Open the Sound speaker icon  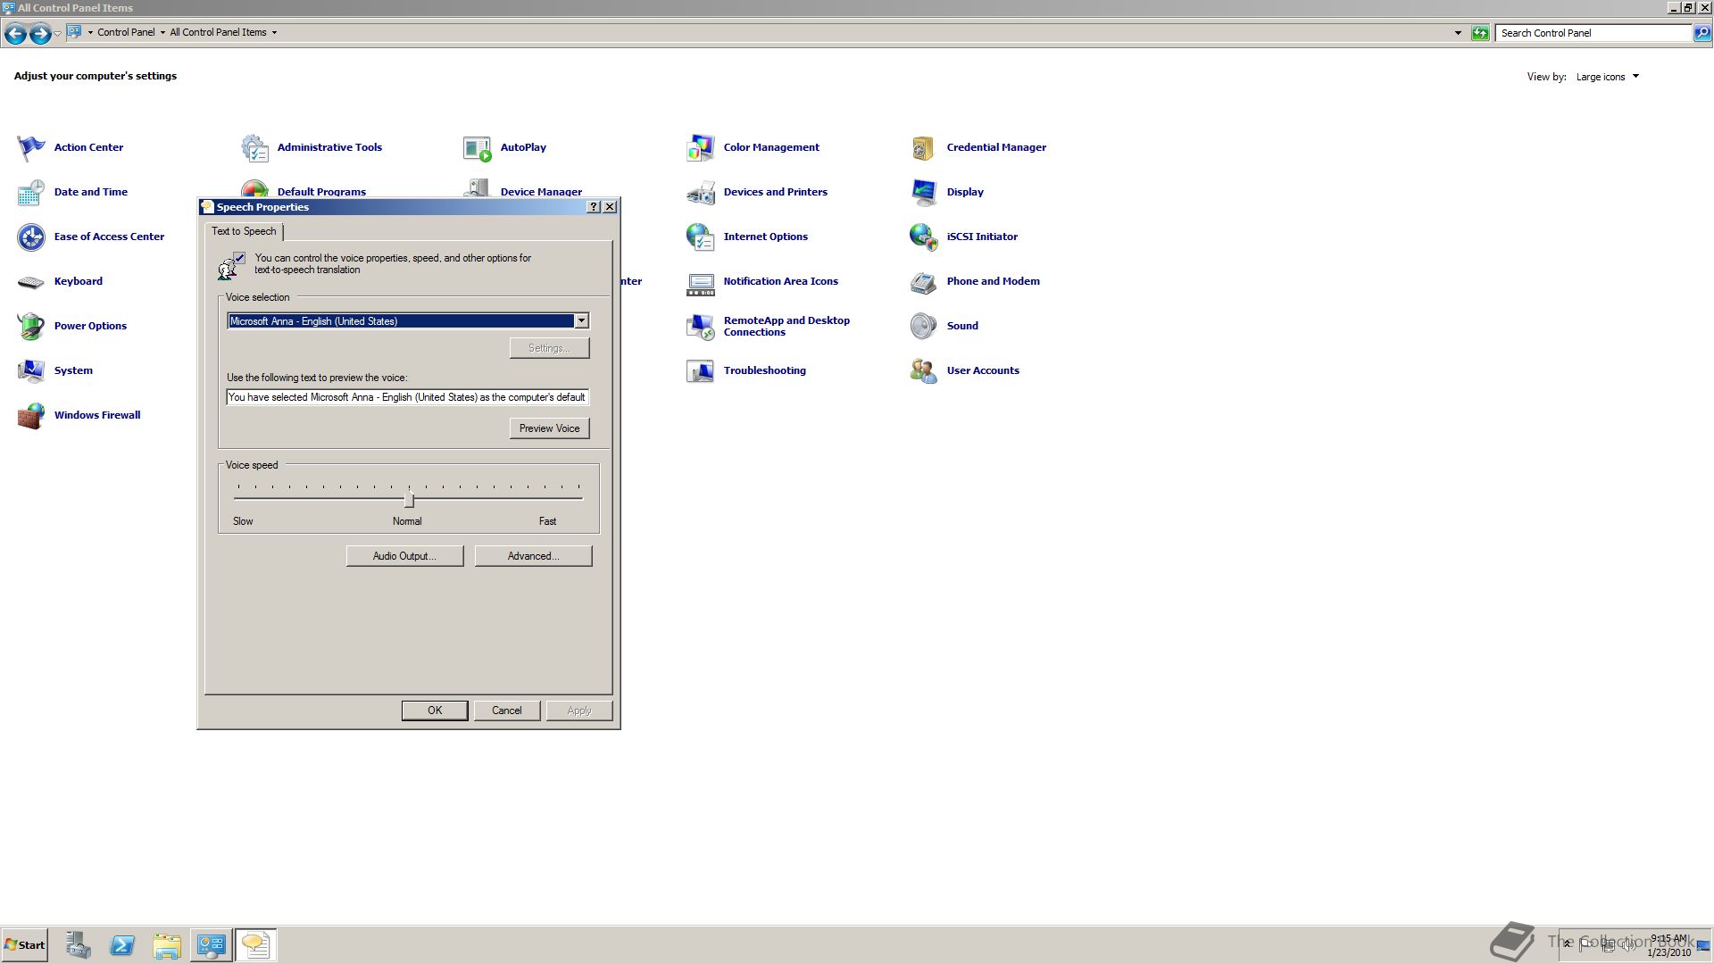click(x=924, y=326)
